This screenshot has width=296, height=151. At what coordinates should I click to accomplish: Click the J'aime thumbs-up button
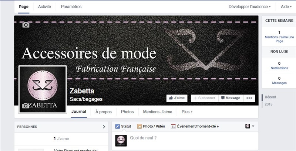[177, 98]
